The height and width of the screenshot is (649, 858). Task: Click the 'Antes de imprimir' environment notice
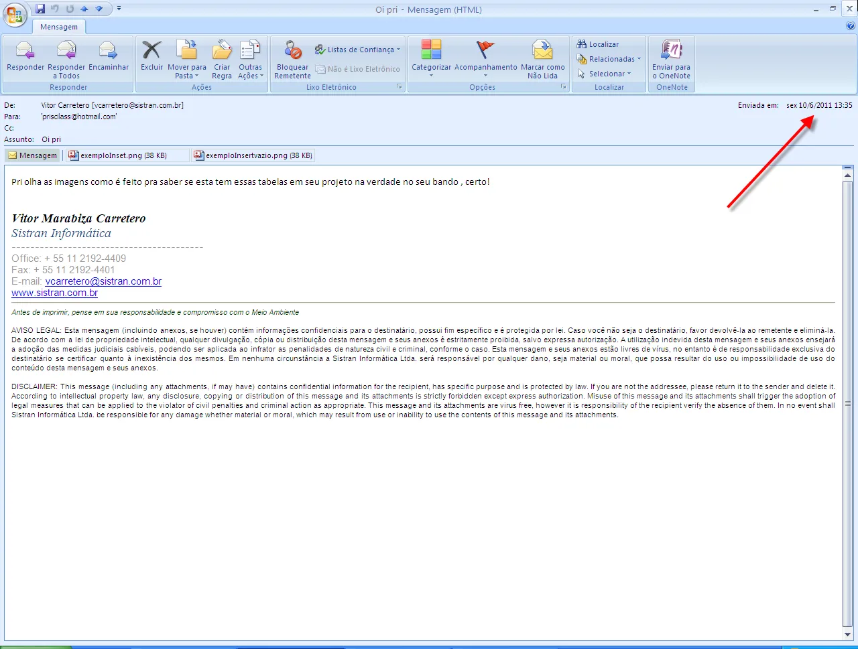(155, 312)
